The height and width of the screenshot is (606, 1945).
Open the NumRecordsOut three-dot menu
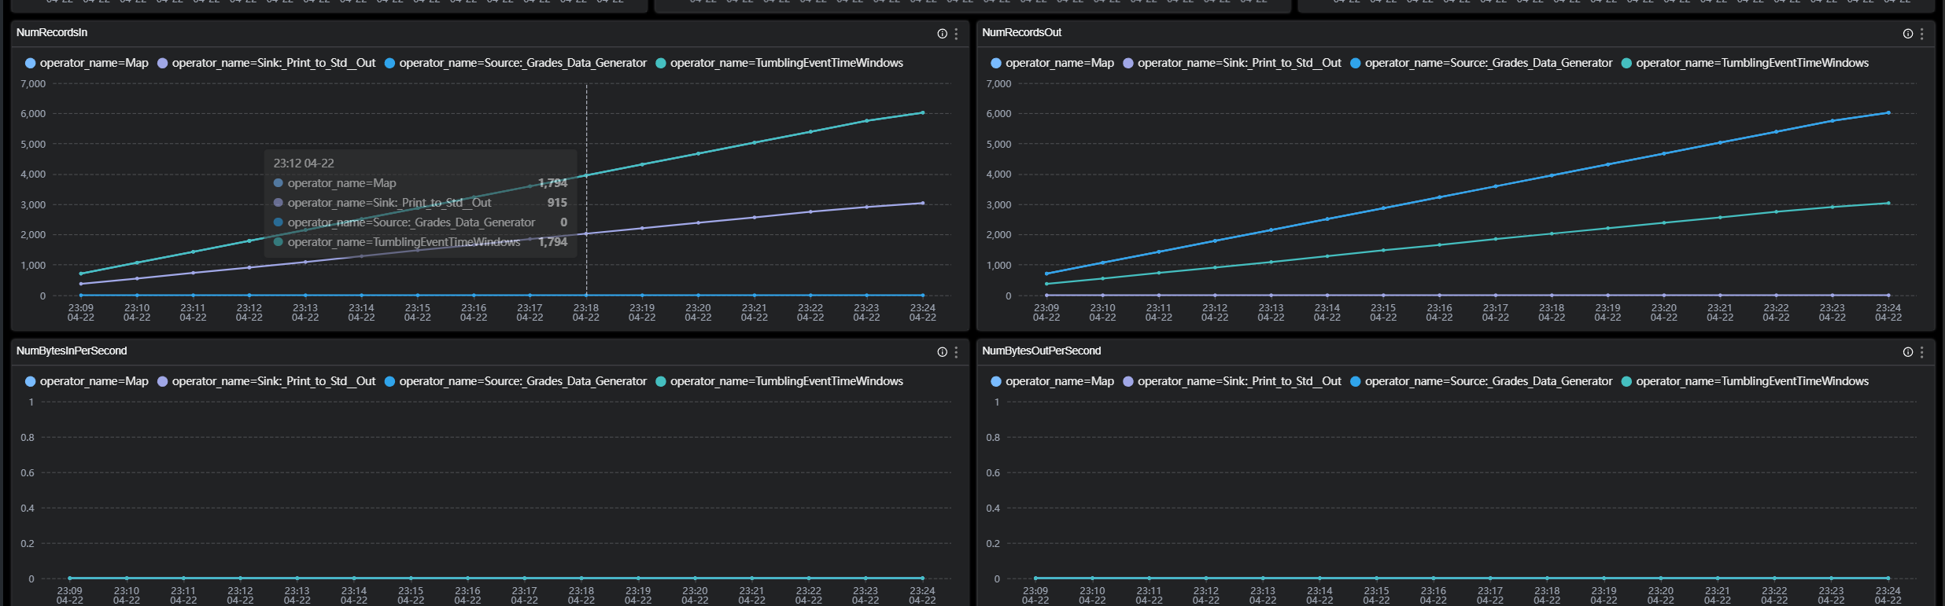[x=1921, y=34]
